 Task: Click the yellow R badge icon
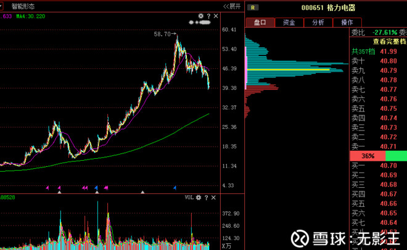(253, 7)
